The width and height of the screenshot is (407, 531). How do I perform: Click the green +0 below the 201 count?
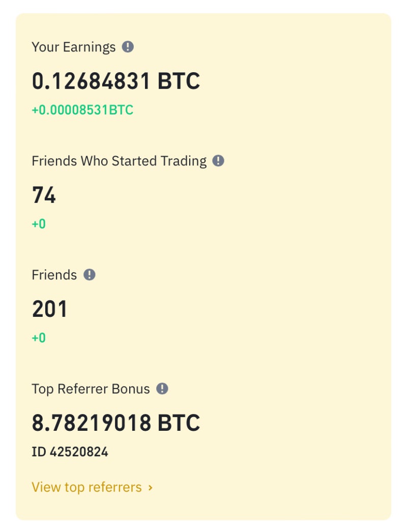click(39, 338)
